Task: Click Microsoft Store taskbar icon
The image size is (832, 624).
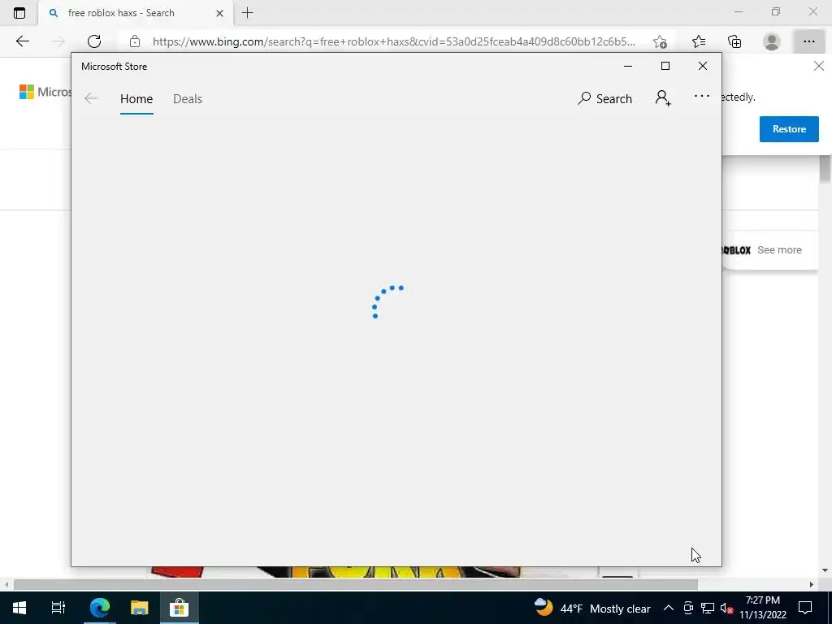Action: pyautogui.click(x=179, y=608)
